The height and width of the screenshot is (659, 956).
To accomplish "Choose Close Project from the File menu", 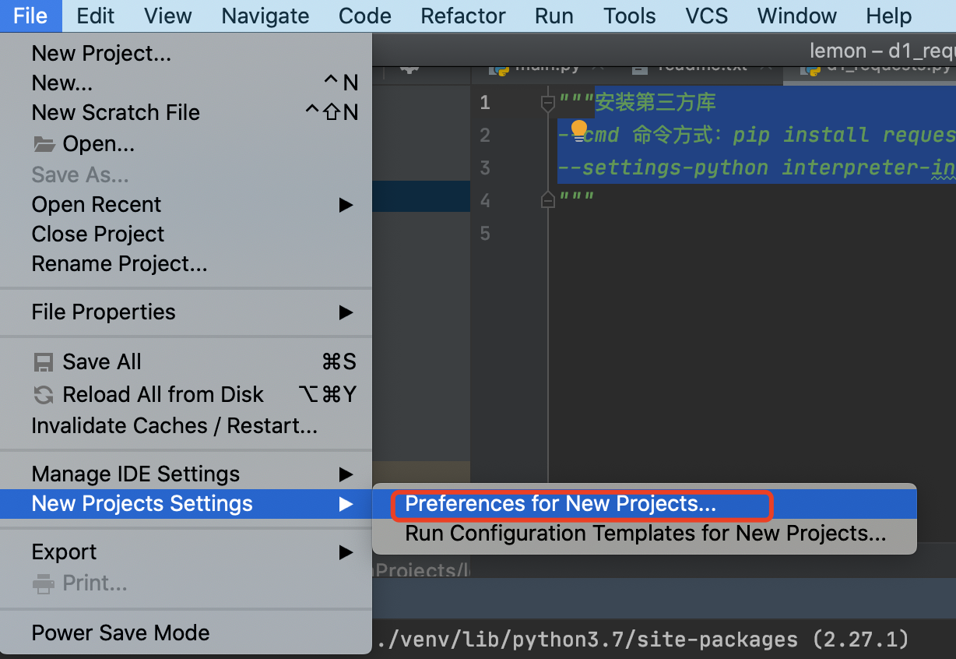I will pos(98,234).
